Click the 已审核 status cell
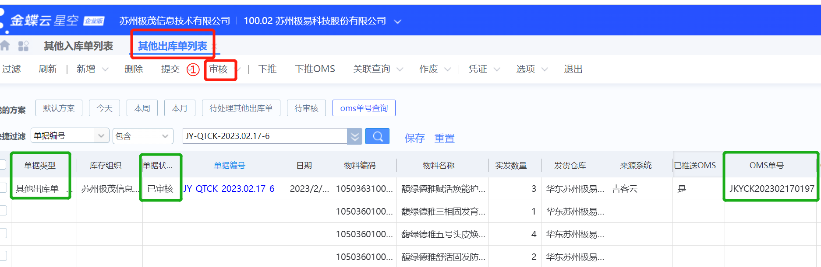The width and height of the screenshot is (821, 267). point(160,189)
